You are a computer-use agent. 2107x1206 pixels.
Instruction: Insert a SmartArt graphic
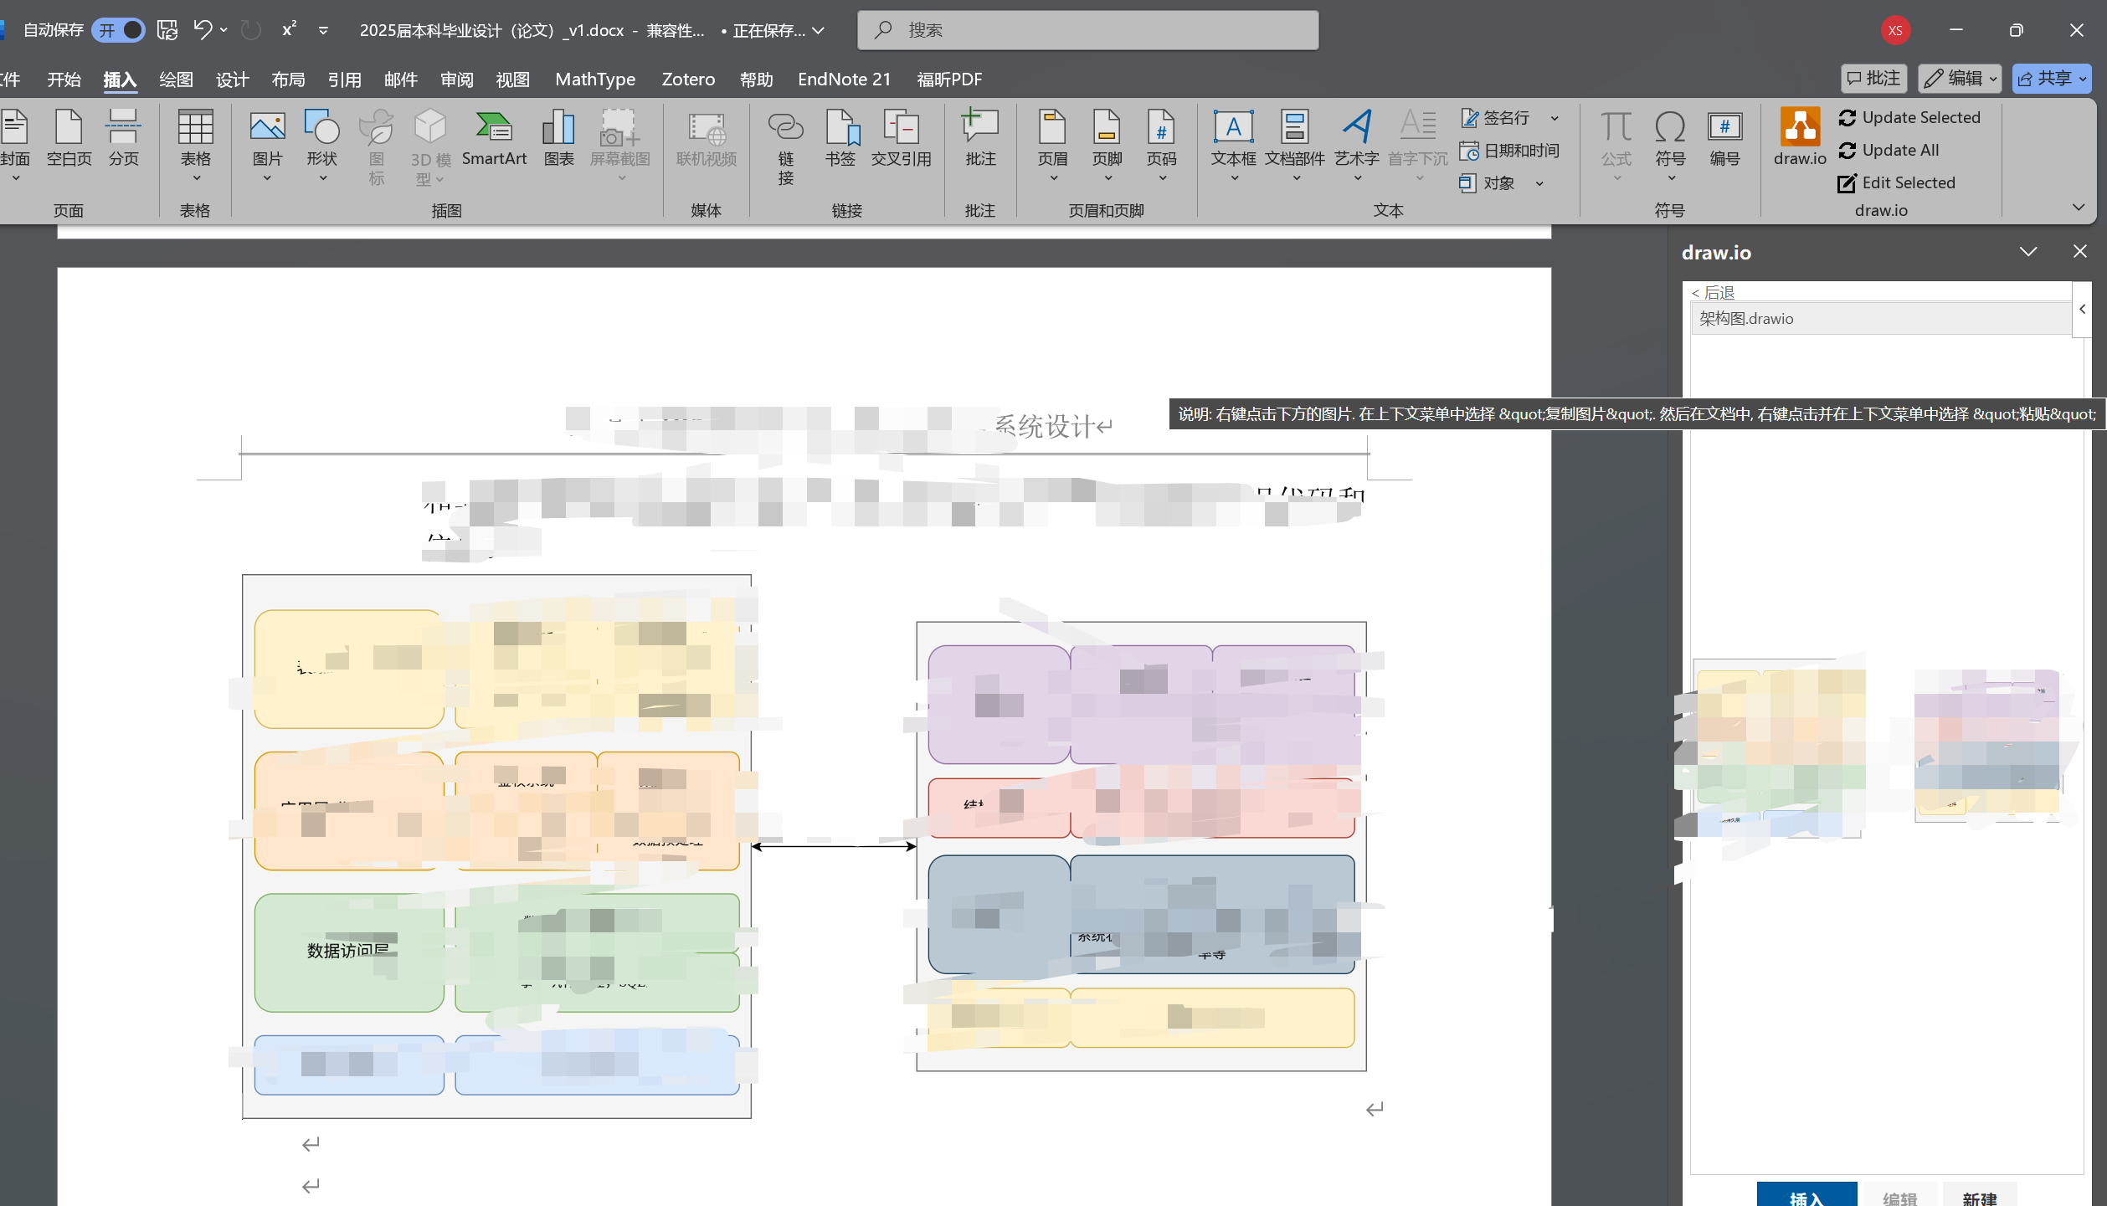[494, 138]
